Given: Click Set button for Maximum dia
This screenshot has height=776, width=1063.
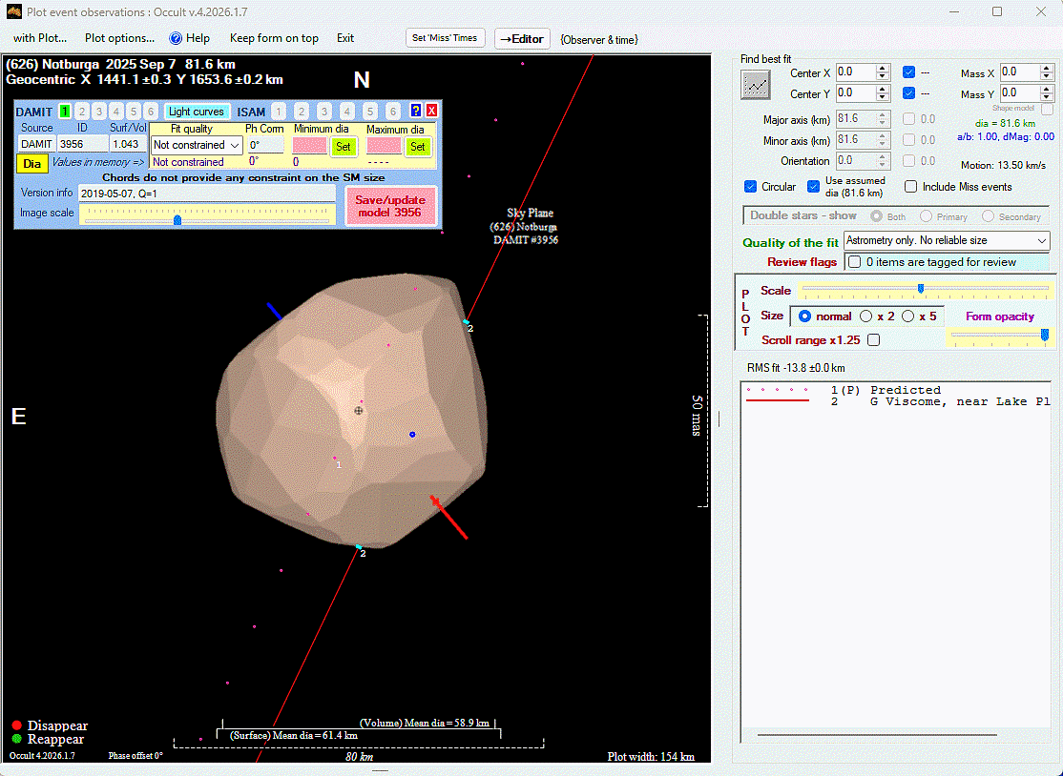Looking at the screenshot, I should [417, 147].
